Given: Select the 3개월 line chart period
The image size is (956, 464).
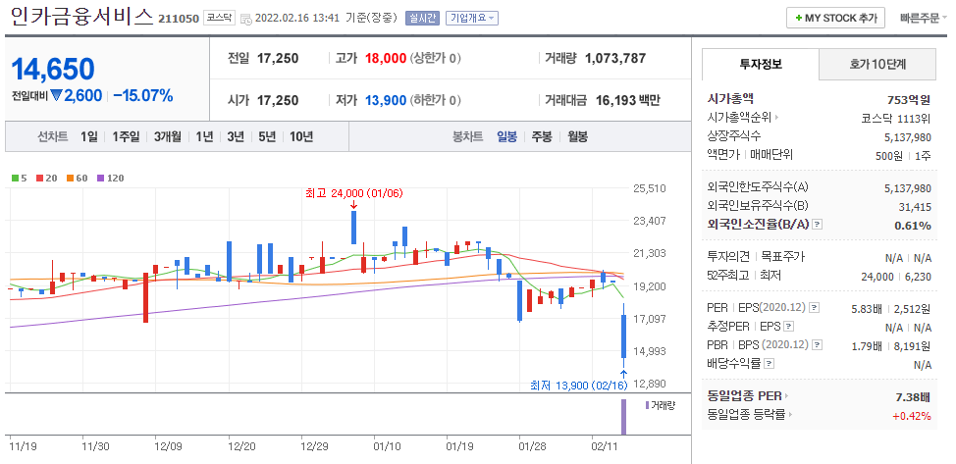Looking at the screenshot, I should [168, 136].
